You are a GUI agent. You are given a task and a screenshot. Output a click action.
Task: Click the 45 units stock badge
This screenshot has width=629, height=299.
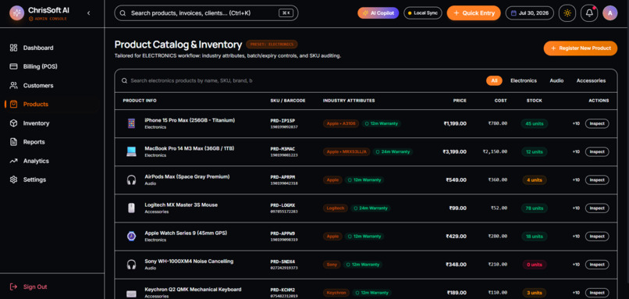coord(535,123)
